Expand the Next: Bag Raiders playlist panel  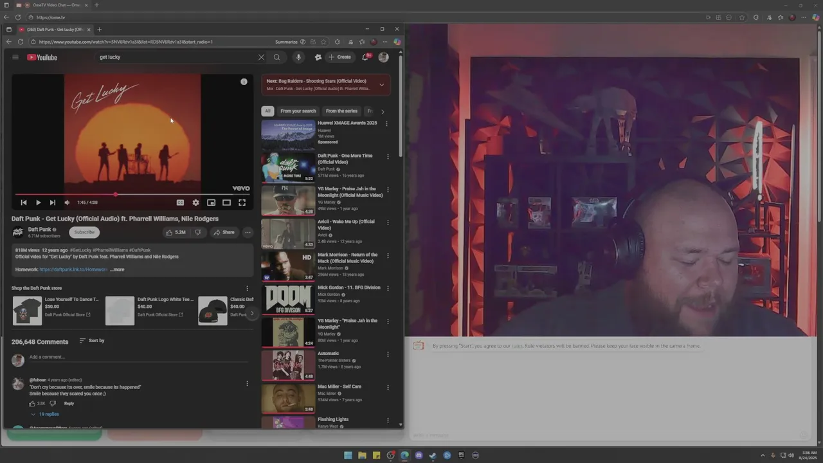click(381, 85)
